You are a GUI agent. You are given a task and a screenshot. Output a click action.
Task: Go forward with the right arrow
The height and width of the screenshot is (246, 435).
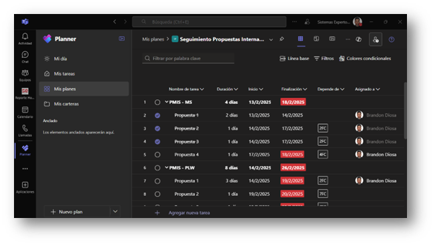tap(125, 21)
